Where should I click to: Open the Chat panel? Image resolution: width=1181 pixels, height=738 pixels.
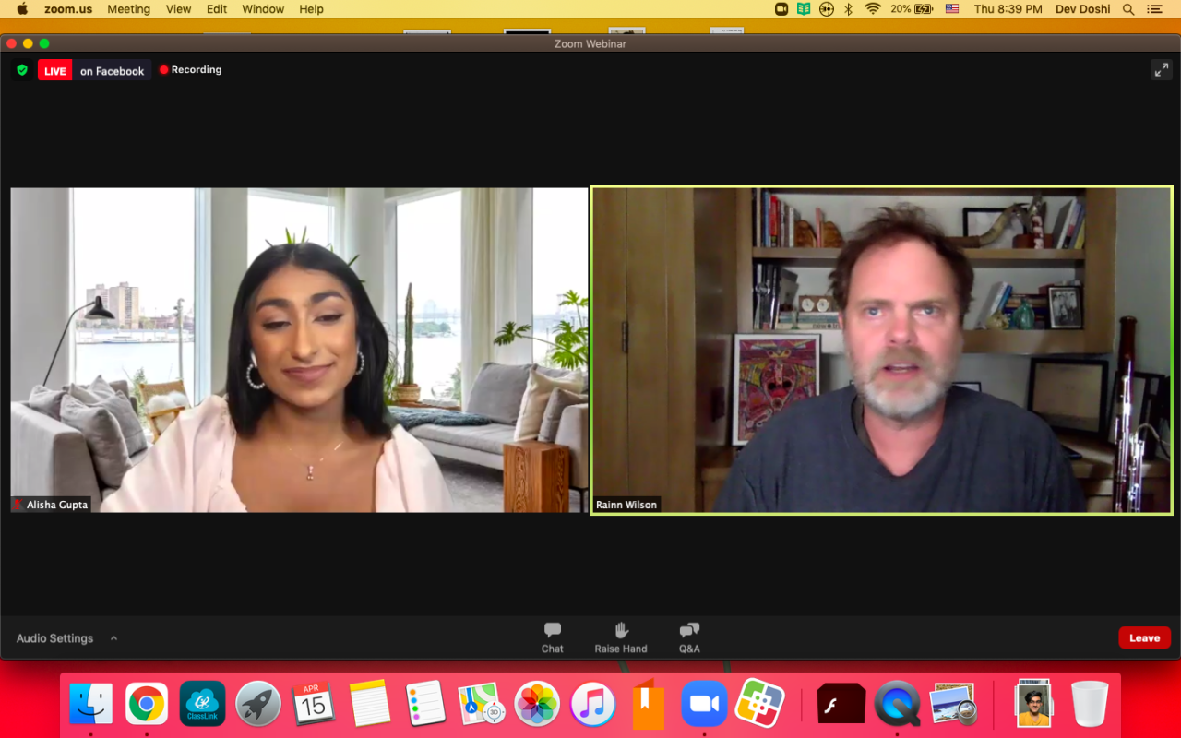tap(553, 637)
